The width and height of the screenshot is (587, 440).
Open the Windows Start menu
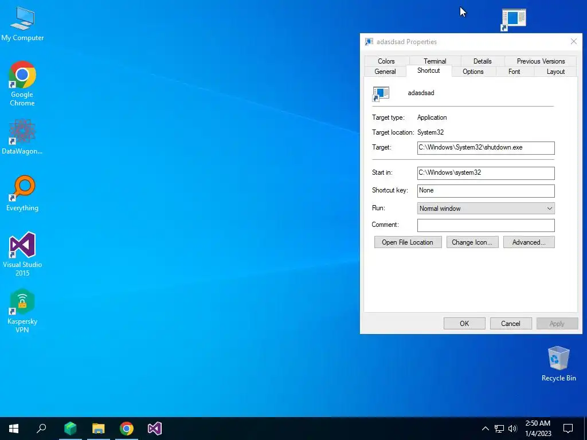coord(14,429)
